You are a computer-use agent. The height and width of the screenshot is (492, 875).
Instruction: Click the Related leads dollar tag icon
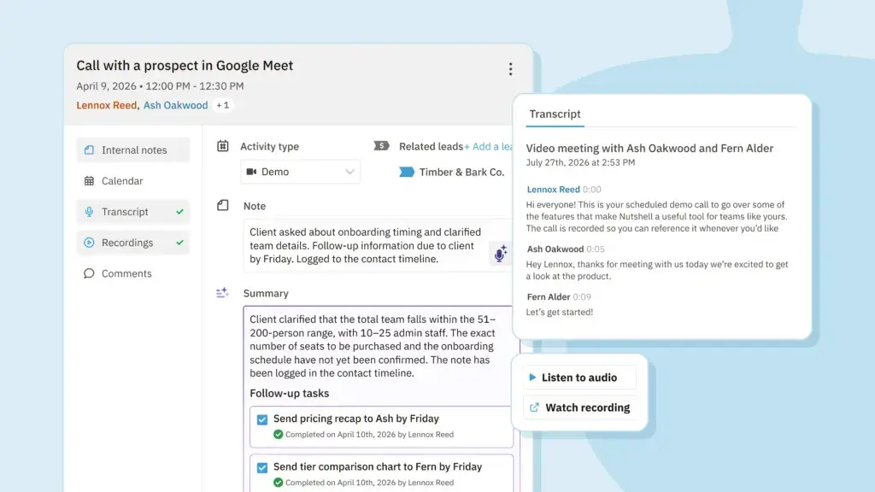(x=382, y=145)
